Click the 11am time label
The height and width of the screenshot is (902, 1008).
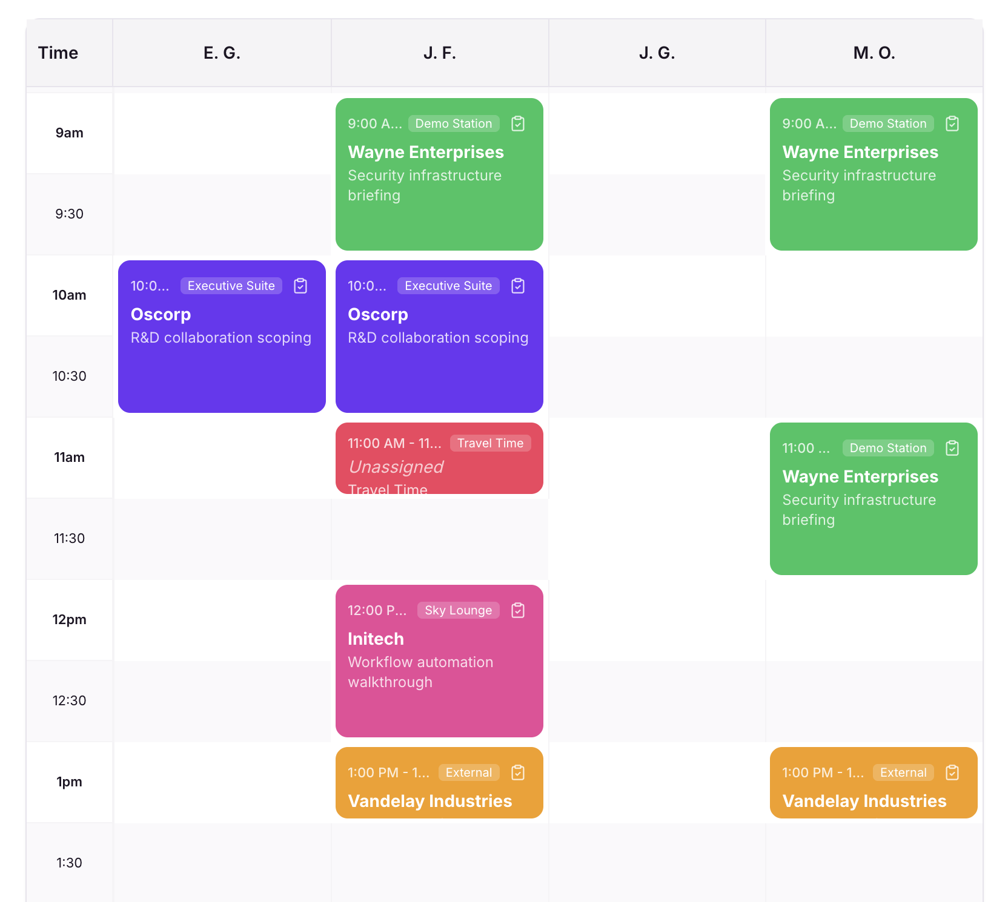click(70, 457)
